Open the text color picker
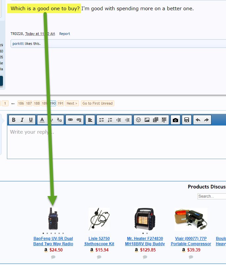226x265 pixels. click(42, 120)
